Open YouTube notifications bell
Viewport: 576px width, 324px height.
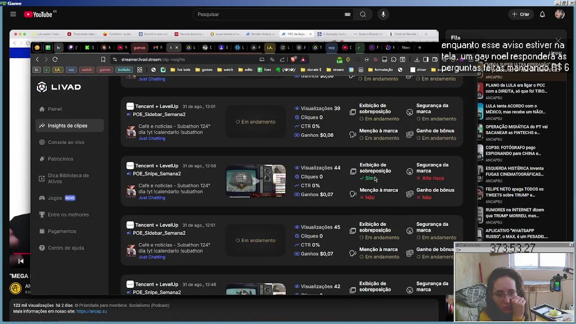542,14
